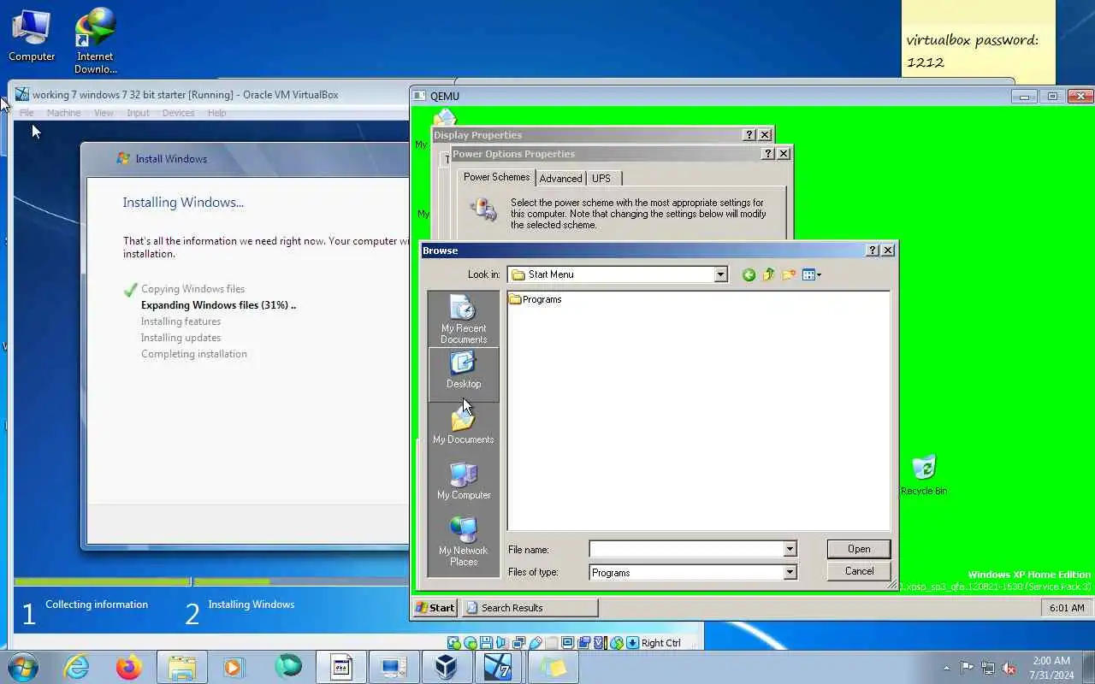Create a new folder in Browse dialog
The width and height of the screenshot is (1095, 684).
788,274
